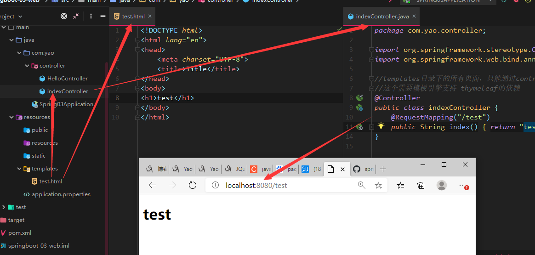
Task: Click package com.yao.controller line
Action: pos(430,31)
